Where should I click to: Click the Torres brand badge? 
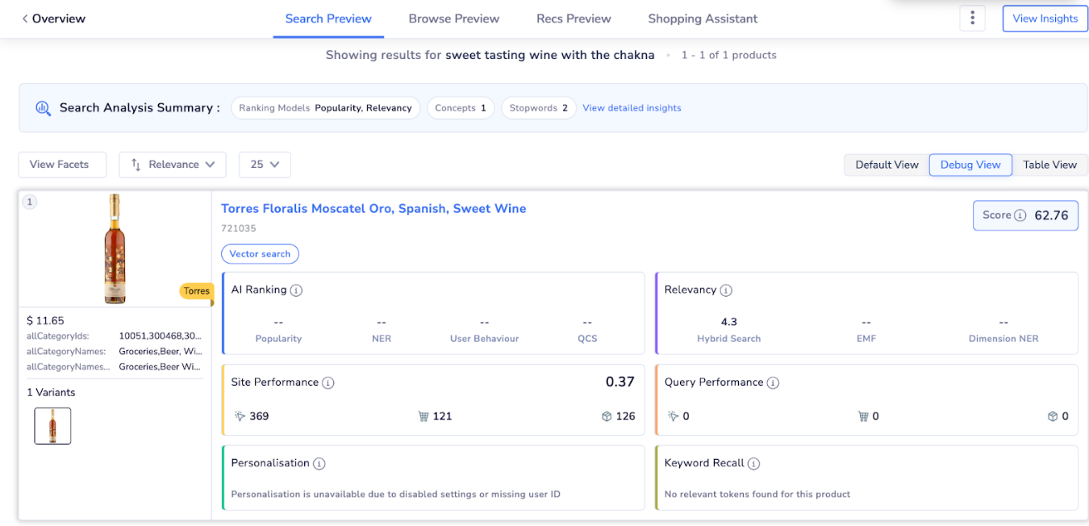(196, 291)
